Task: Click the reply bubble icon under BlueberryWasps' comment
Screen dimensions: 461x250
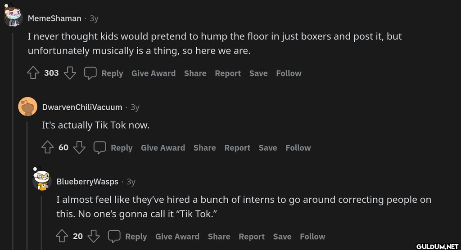Action: (x=114, y=236)
